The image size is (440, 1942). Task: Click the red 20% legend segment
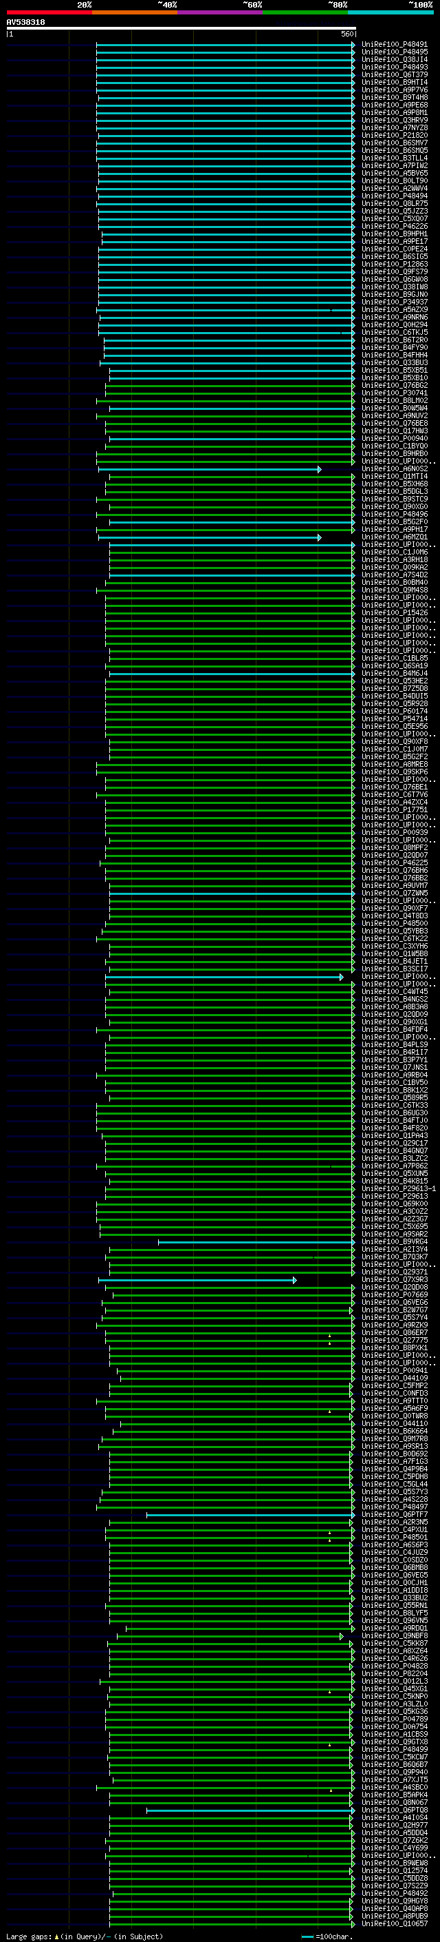click(x=49, y=12)
